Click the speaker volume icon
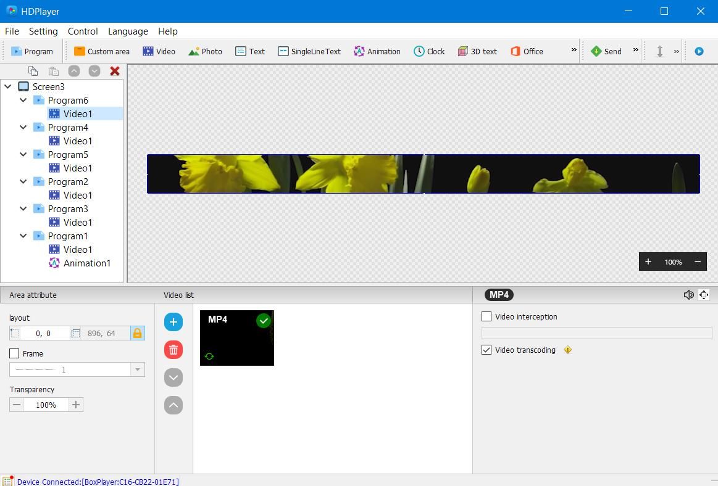Screen dimensions: 718x486 coord(688,295)
